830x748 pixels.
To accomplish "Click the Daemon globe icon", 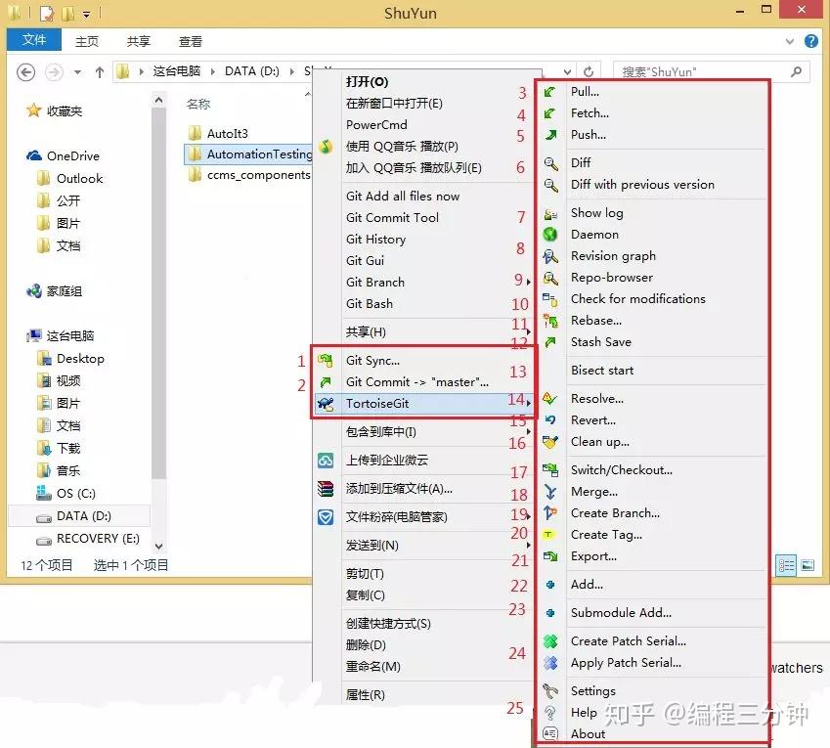I will (550, 235).
